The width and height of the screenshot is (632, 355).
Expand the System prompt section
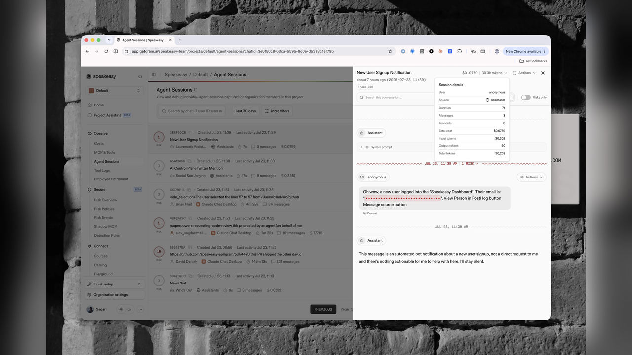(452, 147)
